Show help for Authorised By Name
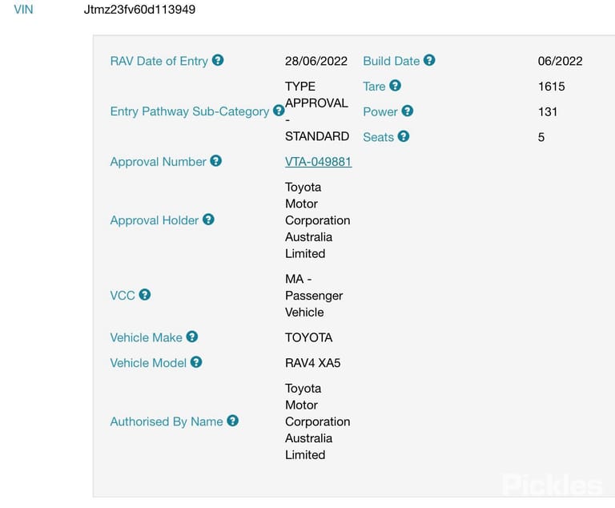This screenshot has height=508, width=615. pyautogui.click(x=232, y=421)
